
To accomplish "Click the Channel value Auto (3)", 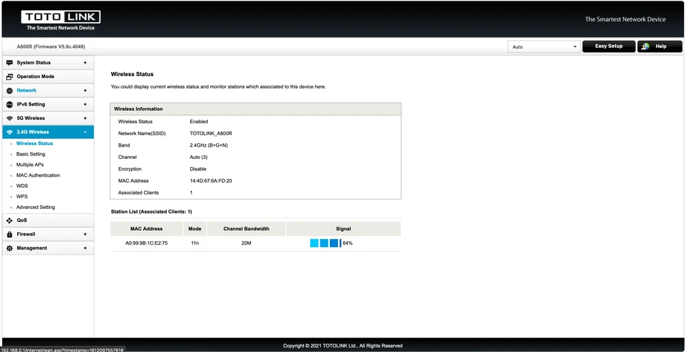I will (x=199, y=157).
